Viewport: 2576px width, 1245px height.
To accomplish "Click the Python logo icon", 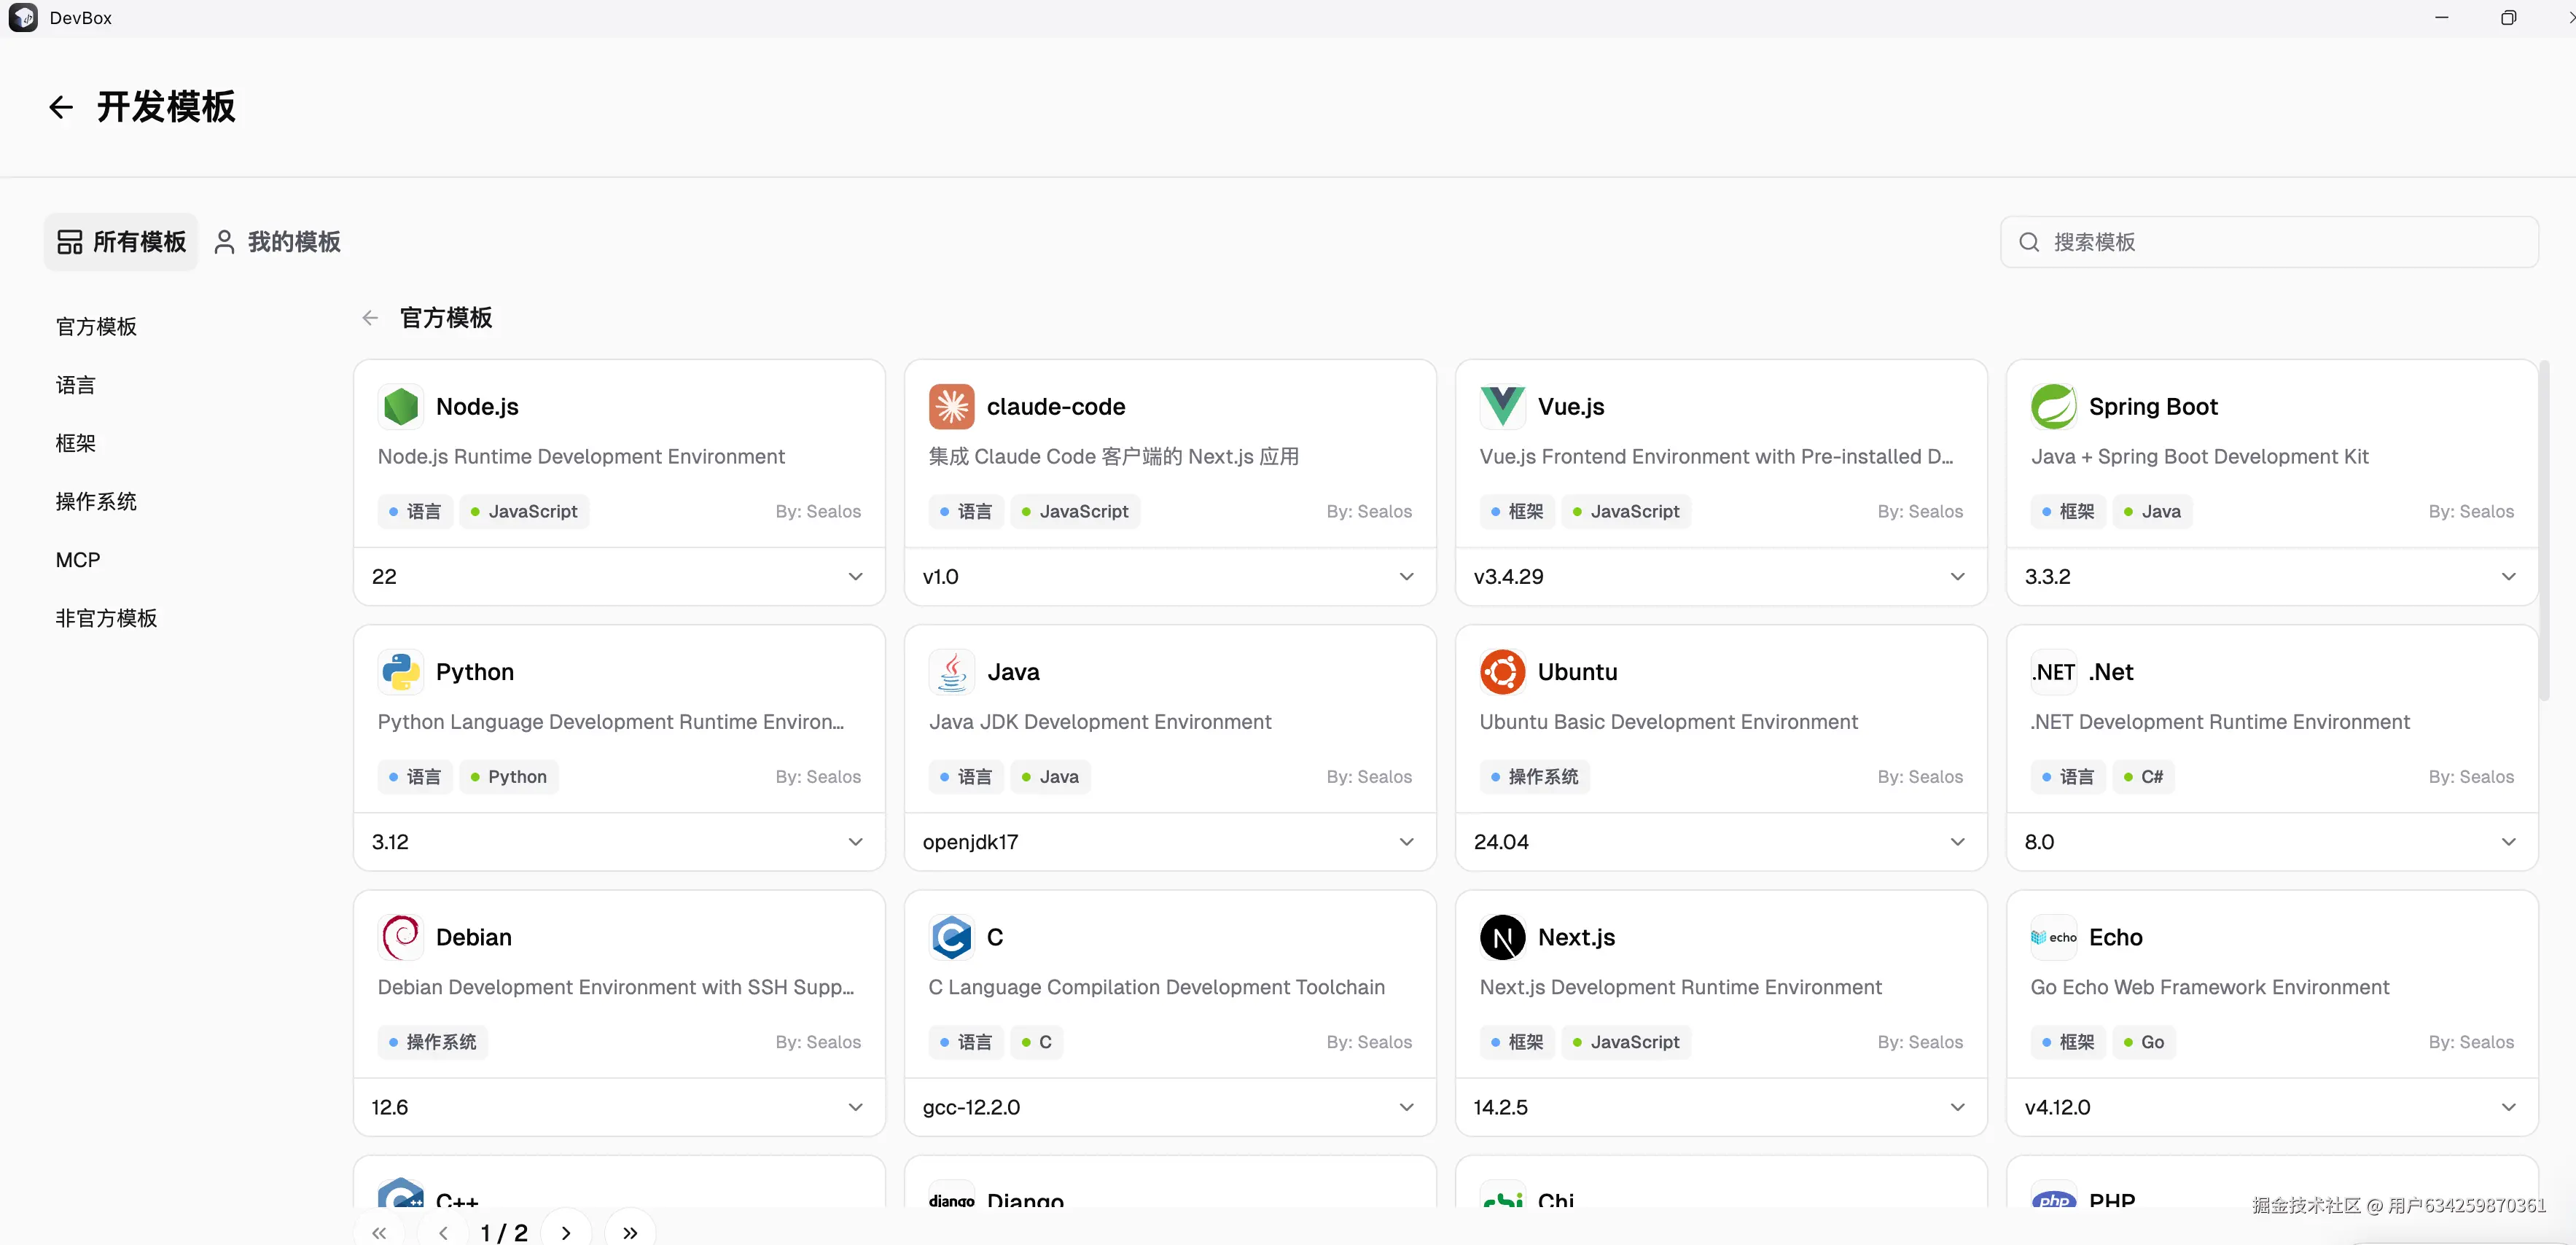I will pyautogui.click(x=401, y=672).
